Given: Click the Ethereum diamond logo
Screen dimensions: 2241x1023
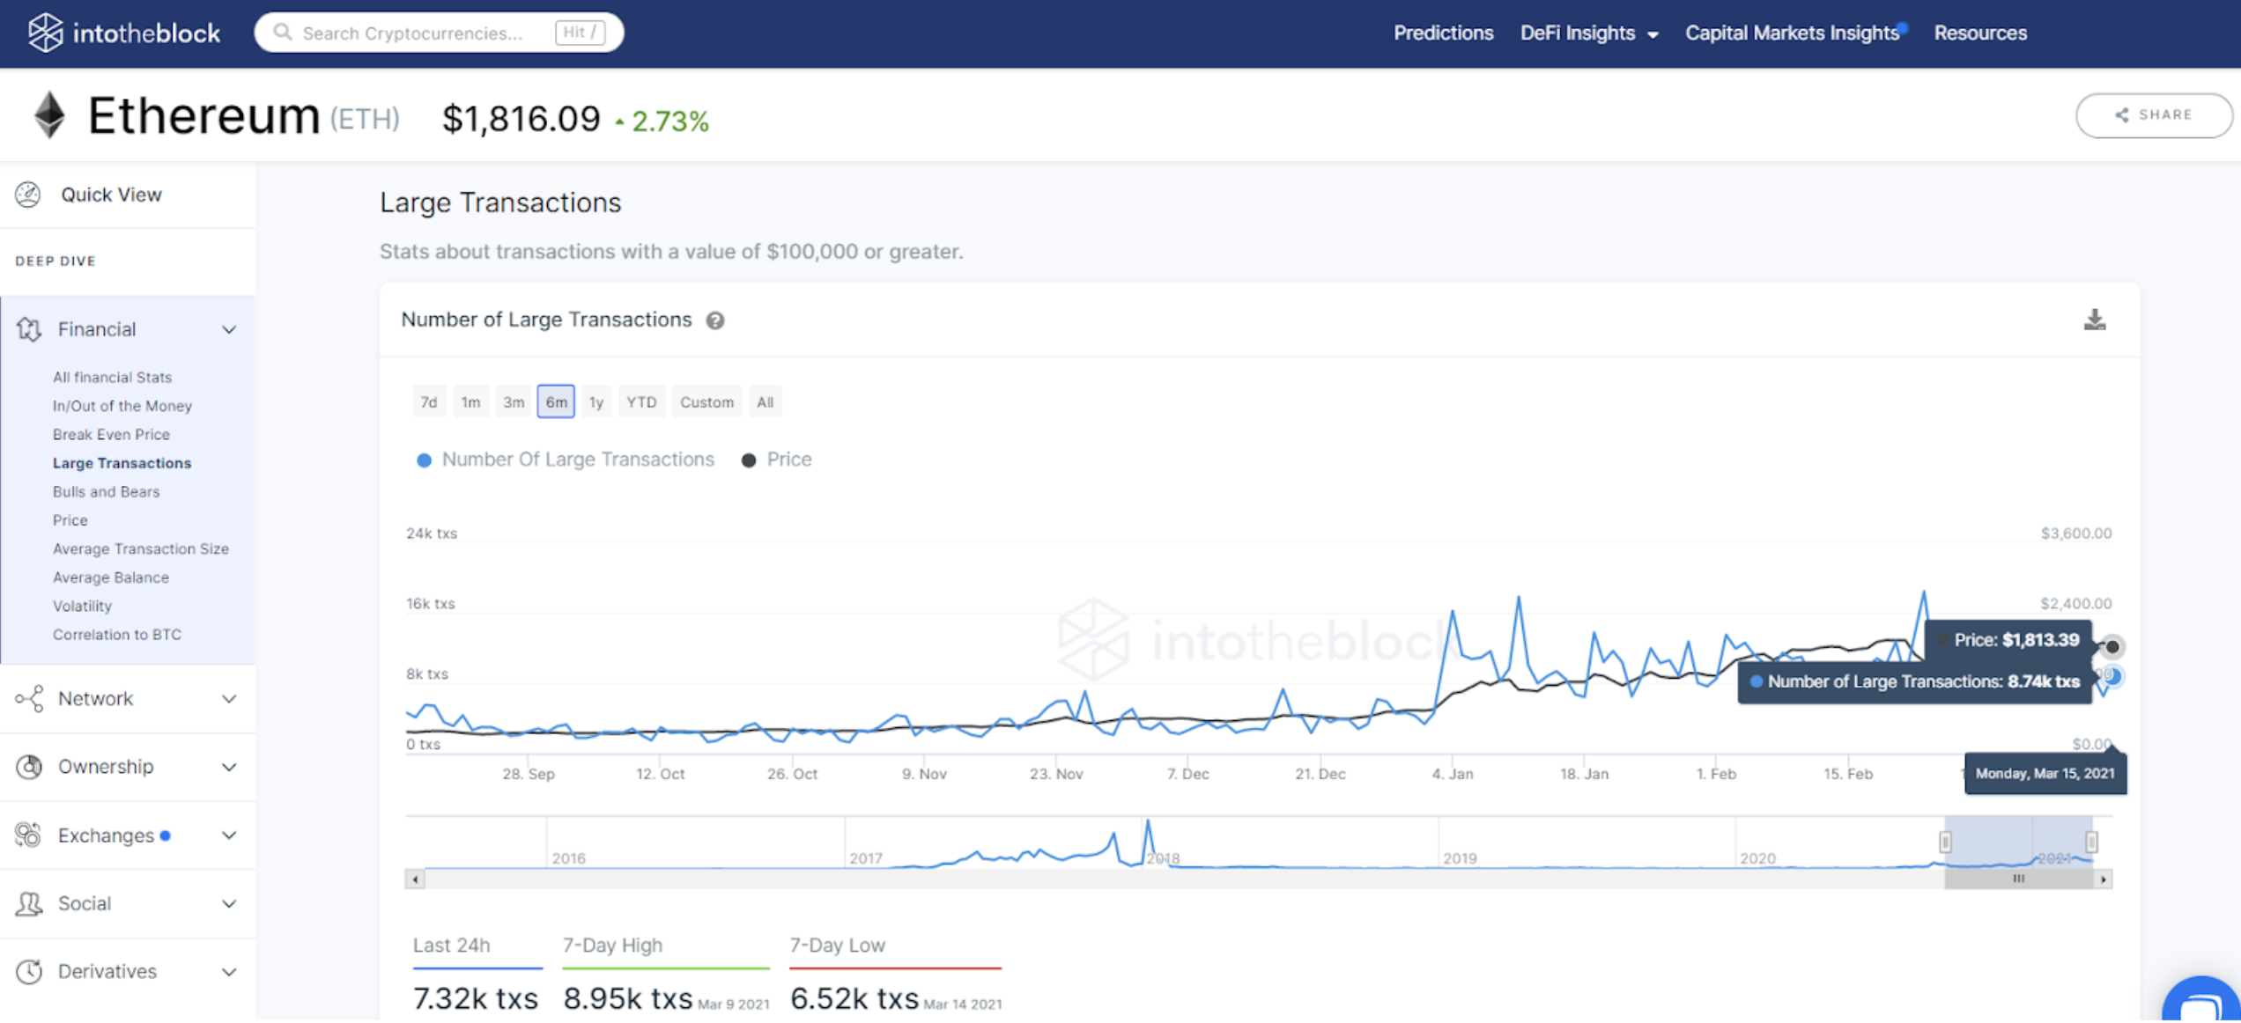Looking at the screenshot, I should tap(49, 115).
